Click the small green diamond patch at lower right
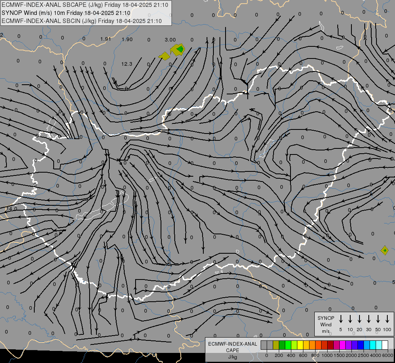The height and width of the screenshot is (363, 395). point(385,250)
